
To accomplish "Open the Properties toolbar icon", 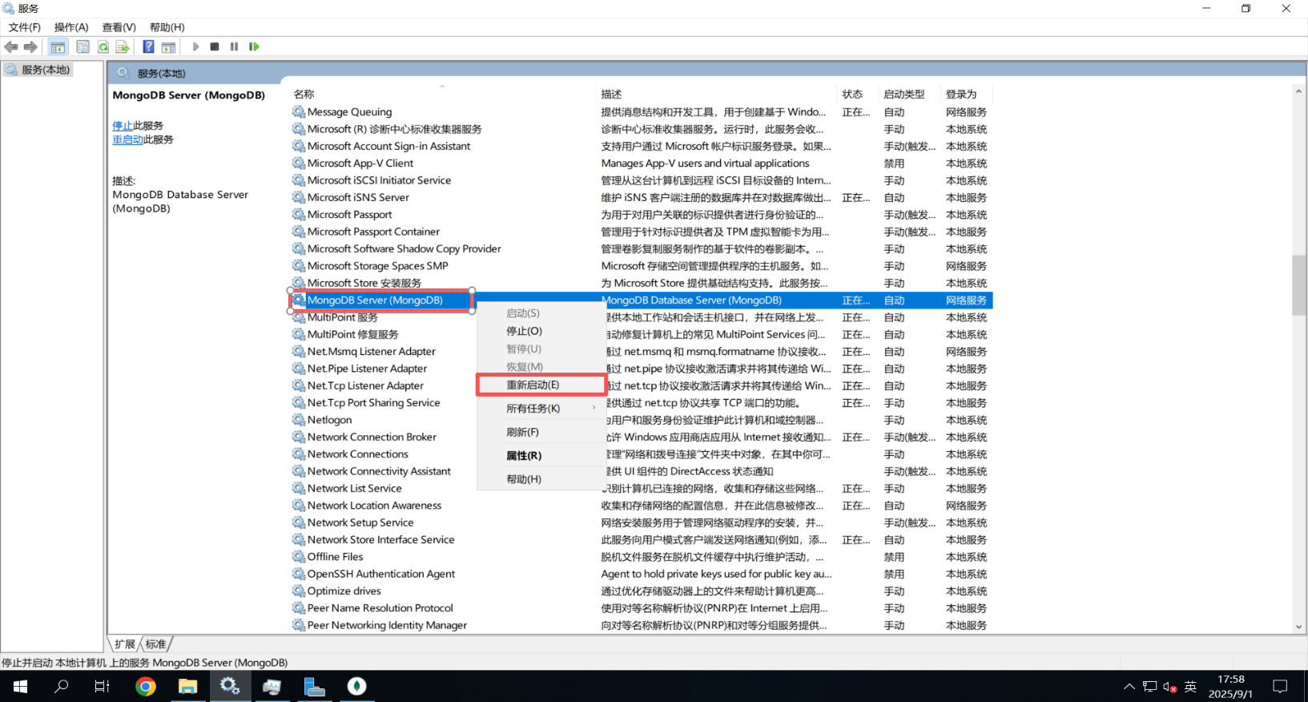I will coord(83,46).
